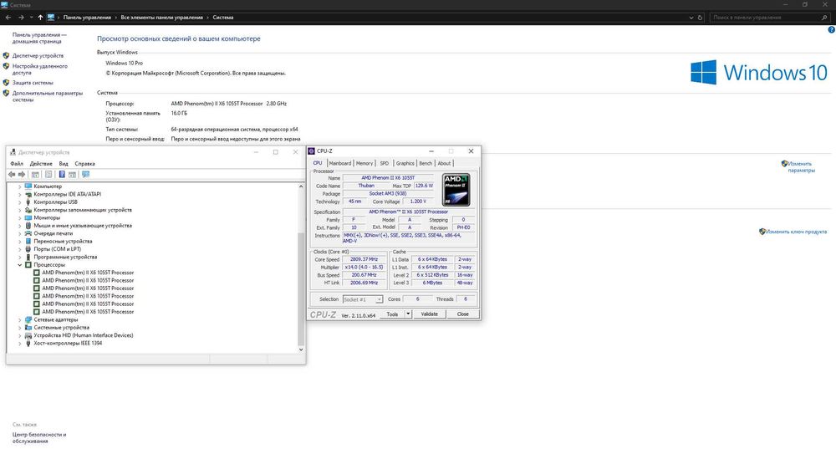
Task: Switch to the Mainboard tab in CPU-Z
Action: pyautogui.click(x=339, y=163)
